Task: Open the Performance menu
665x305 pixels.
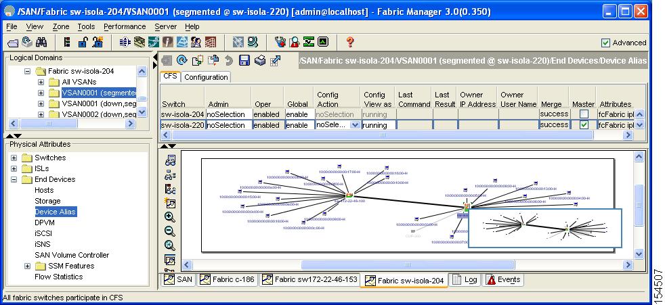Action: tap(125, 26)
